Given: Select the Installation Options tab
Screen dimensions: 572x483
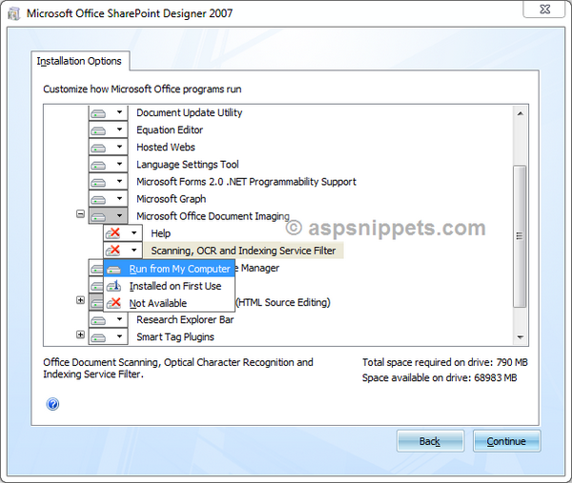Looking at the screenshot, I should 79,61.
